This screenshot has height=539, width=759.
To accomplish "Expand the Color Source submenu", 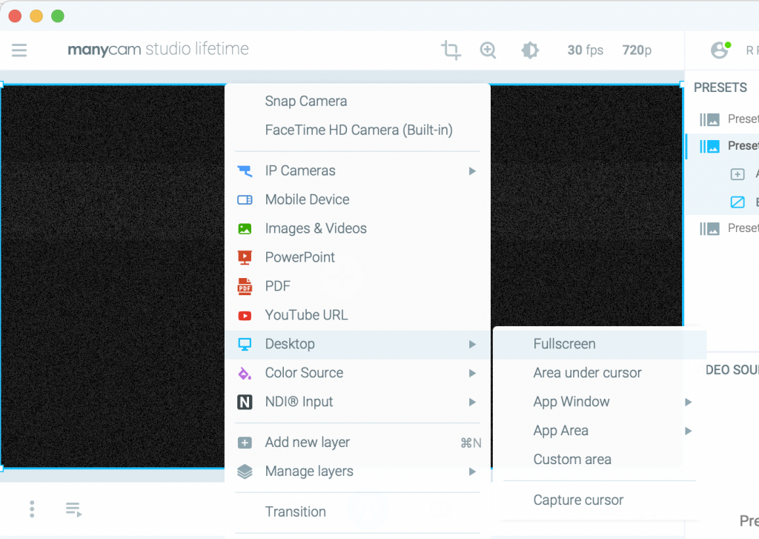I will (472, 373).
